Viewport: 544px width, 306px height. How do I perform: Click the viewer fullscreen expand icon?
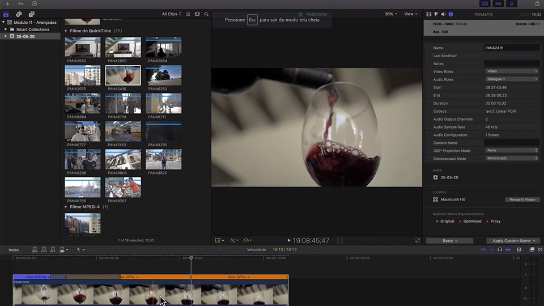point(418,240)
